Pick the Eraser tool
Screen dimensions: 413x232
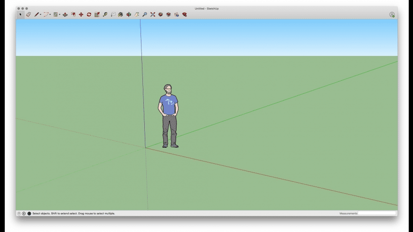pyautogui.click(x=28, y=15)
